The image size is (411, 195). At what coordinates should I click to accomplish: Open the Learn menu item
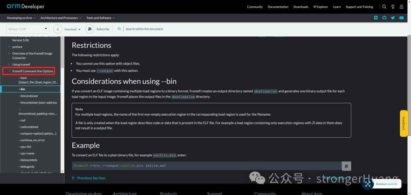pyautogui.click(x=337, y=7)
